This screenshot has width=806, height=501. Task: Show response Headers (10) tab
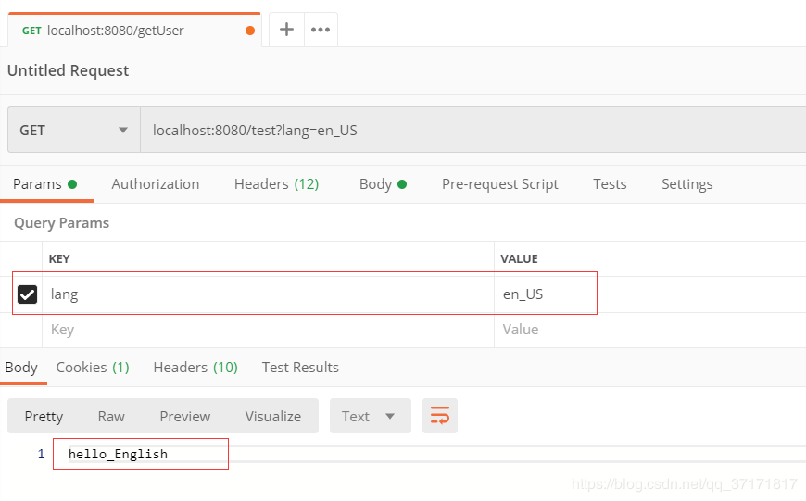195,367
